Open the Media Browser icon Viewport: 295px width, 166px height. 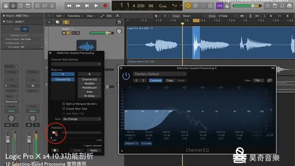pos(289,6)
